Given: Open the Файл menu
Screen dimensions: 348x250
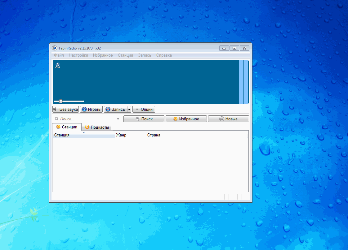Looking at the screenshot, I should tap(59, 55).
